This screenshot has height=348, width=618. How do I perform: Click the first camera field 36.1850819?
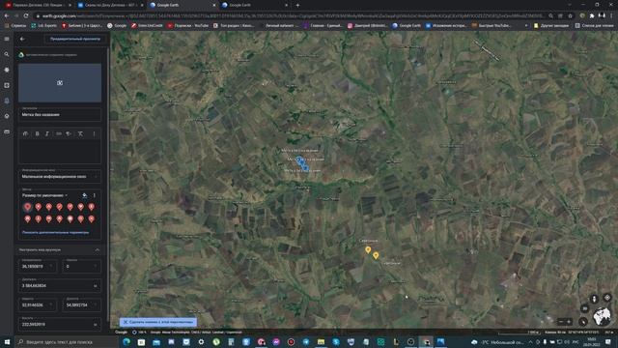click(37, 267)
